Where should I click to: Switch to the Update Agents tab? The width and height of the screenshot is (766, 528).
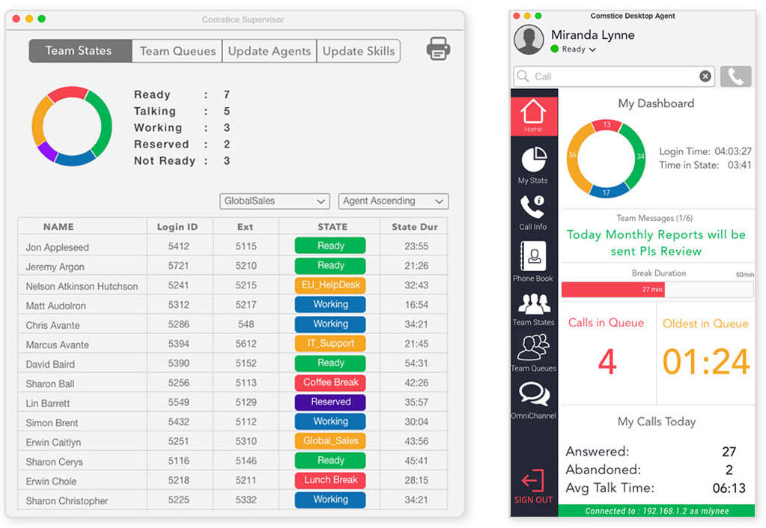point(269,51)
